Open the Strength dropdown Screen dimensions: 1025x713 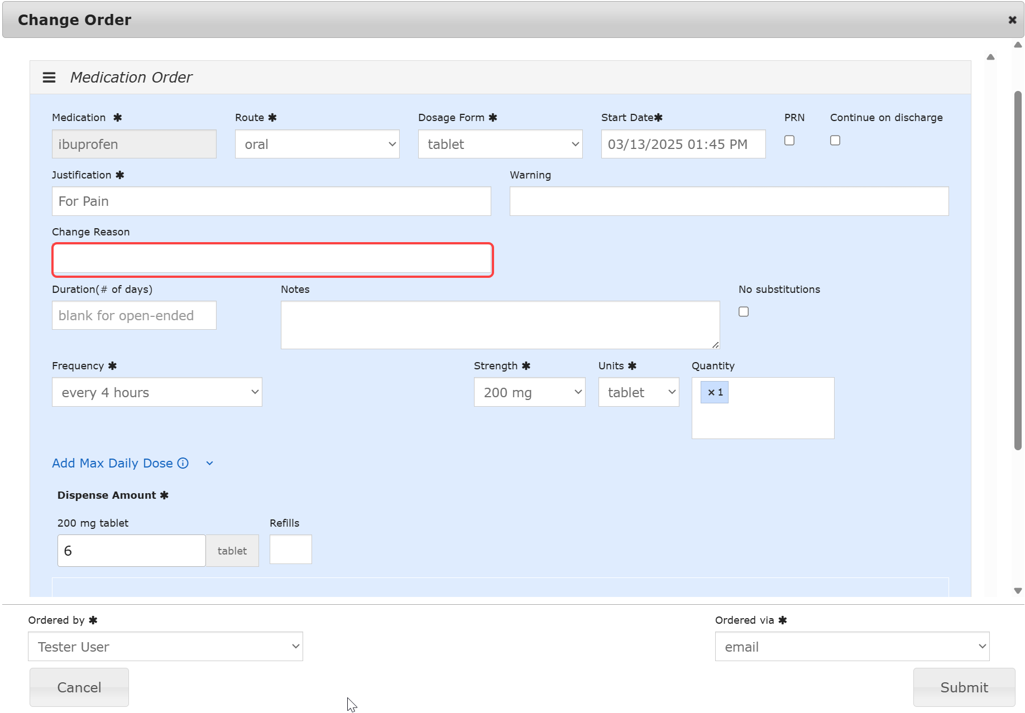click(529, 392)
